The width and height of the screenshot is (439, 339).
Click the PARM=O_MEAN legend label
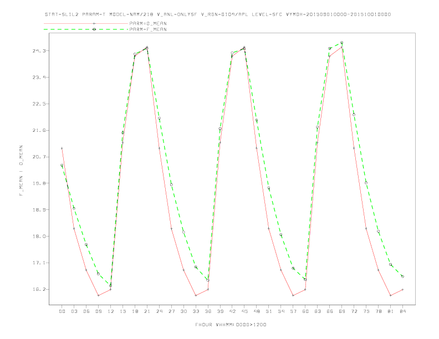148,23
